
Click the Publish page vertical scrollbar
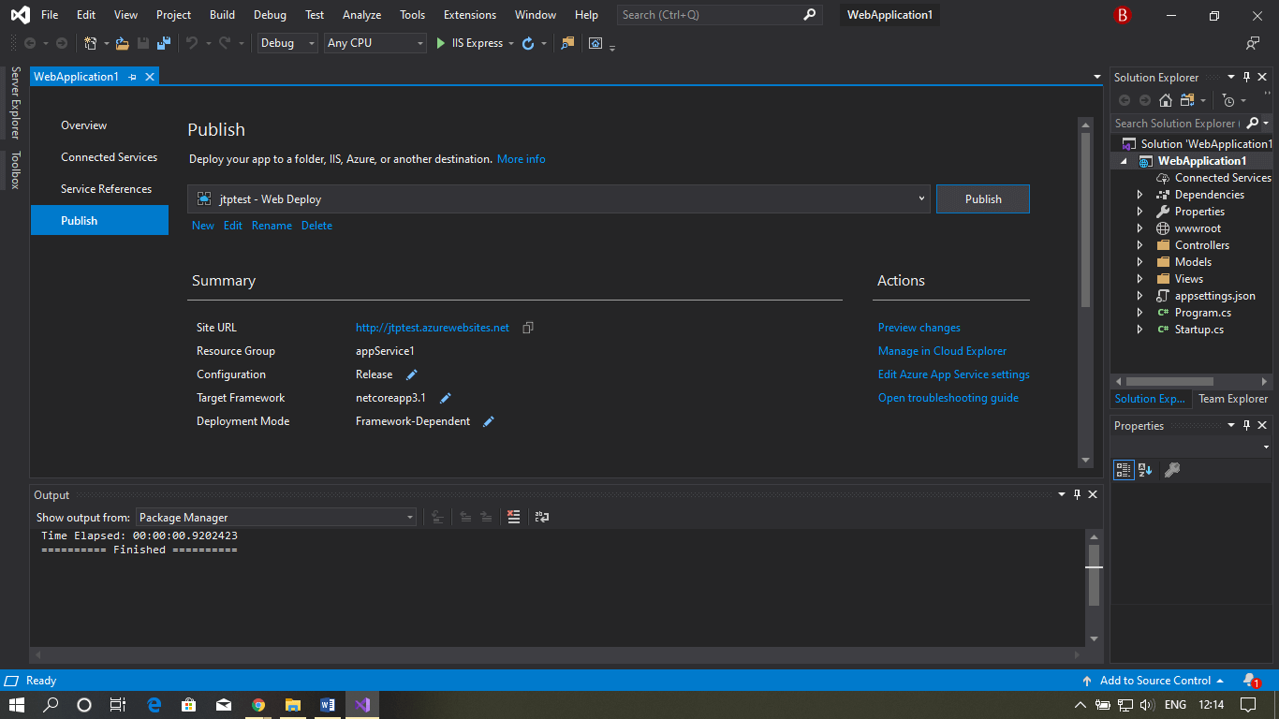[1086, 220]
